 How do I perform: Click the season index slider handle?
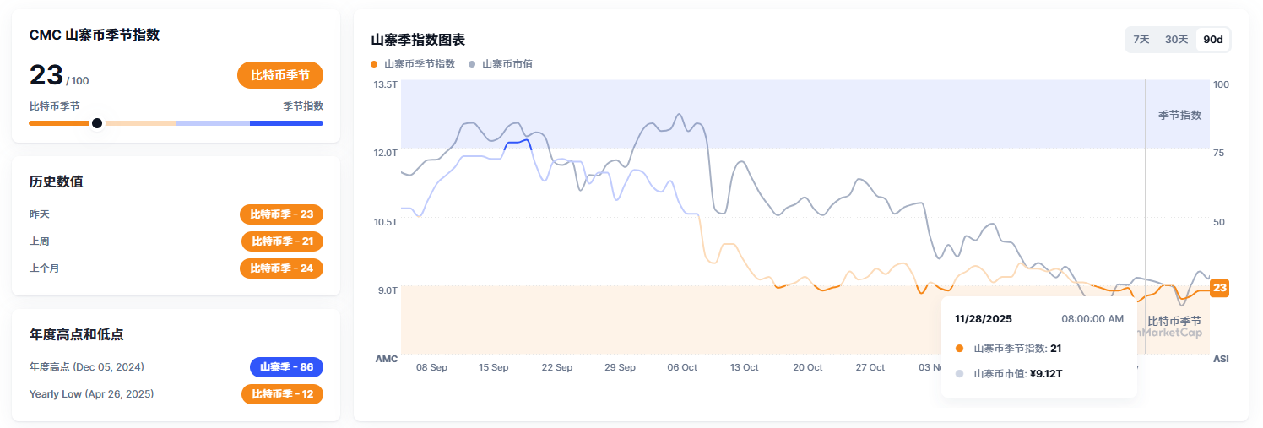[x=97, y=123]
